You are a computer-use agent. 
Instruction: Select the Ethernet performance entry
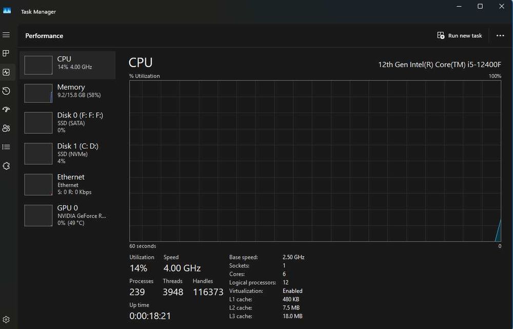click(x=67, y=184)
